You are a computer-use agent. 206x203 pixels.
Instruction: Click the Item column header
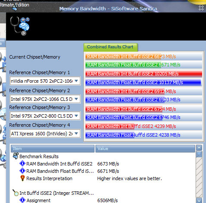[53, 149]
